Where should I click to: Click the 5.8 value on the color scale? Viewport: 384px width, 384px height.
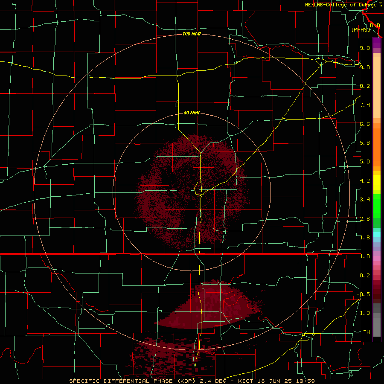(x=365, y=143)
